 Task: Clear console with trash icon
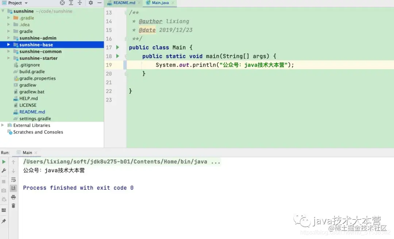13,206
